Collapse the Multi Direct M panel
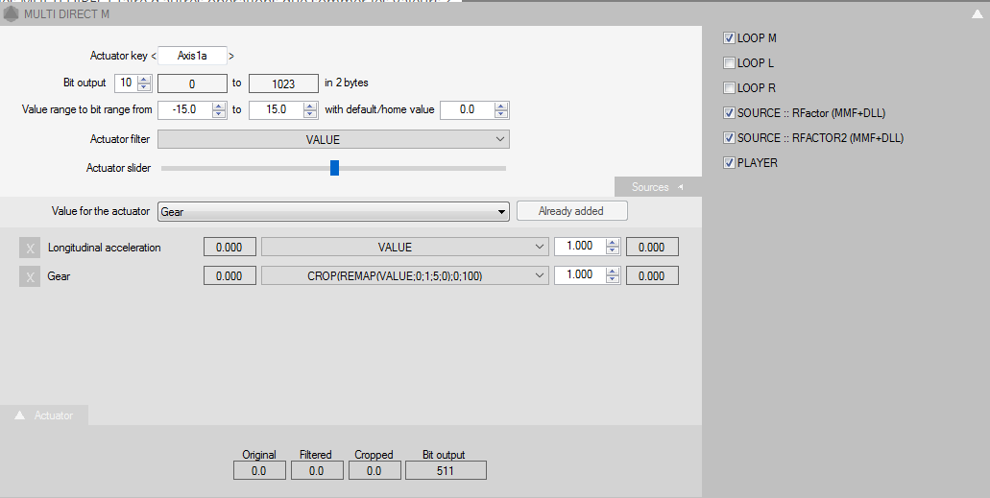The width and height of the screenshot is (990, 498). pyautogui.click(x=977, y=13)
